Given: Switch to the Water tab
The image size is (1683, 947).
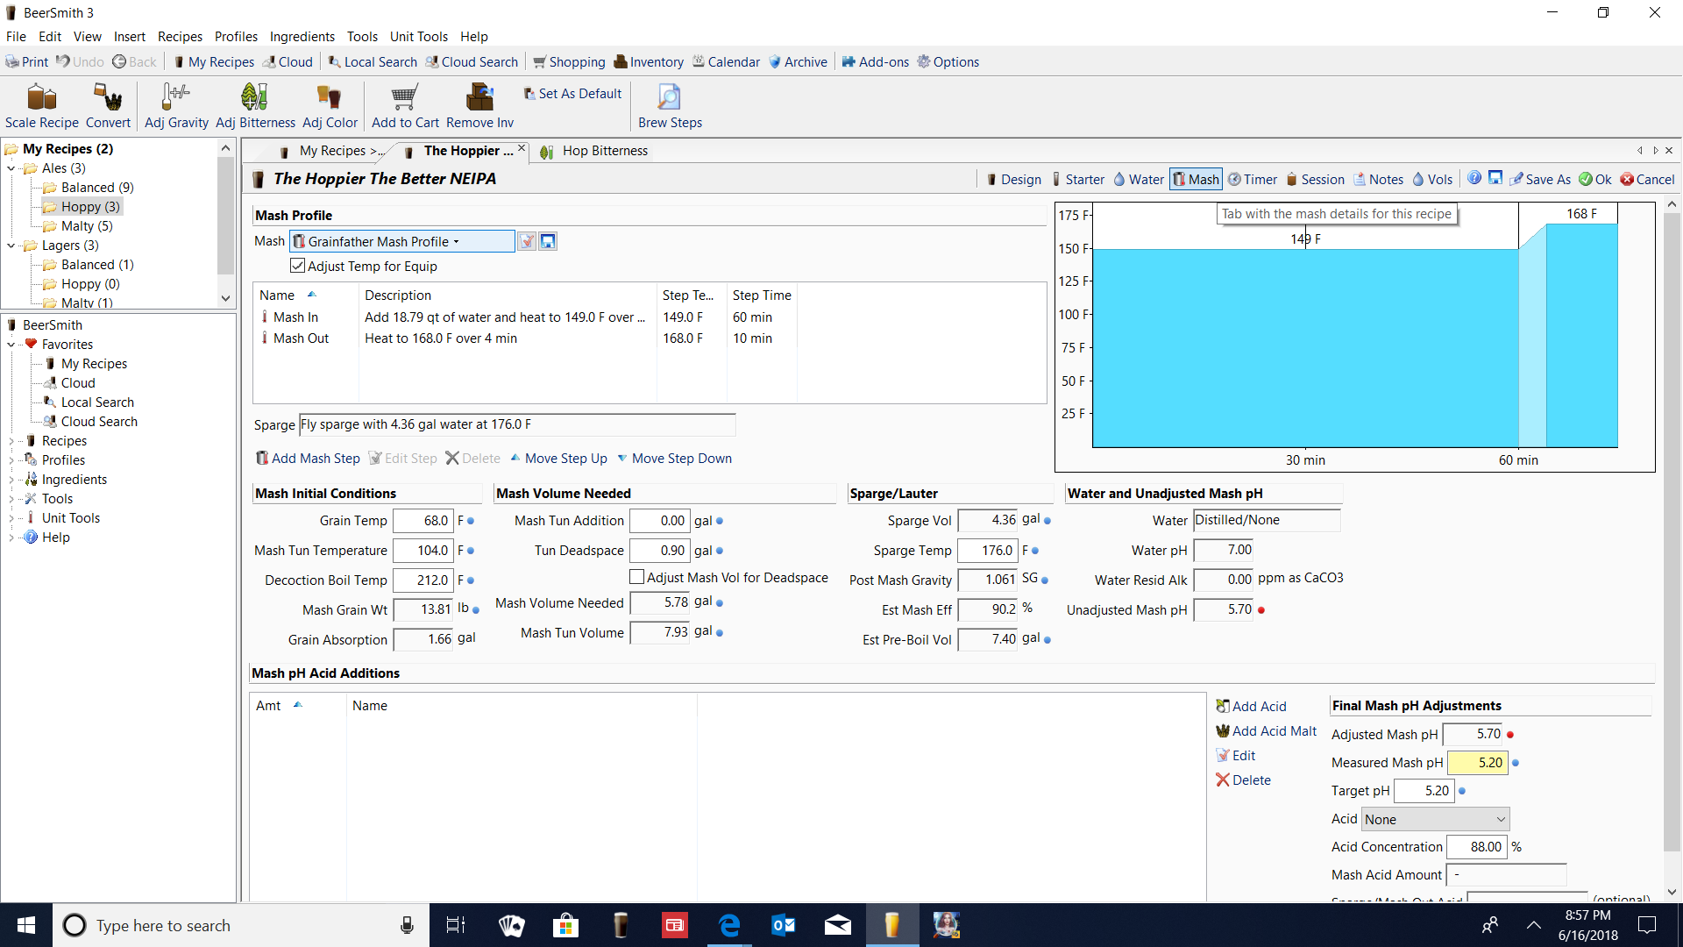Looking at the screenshot, I should (x=1138, y=180).
